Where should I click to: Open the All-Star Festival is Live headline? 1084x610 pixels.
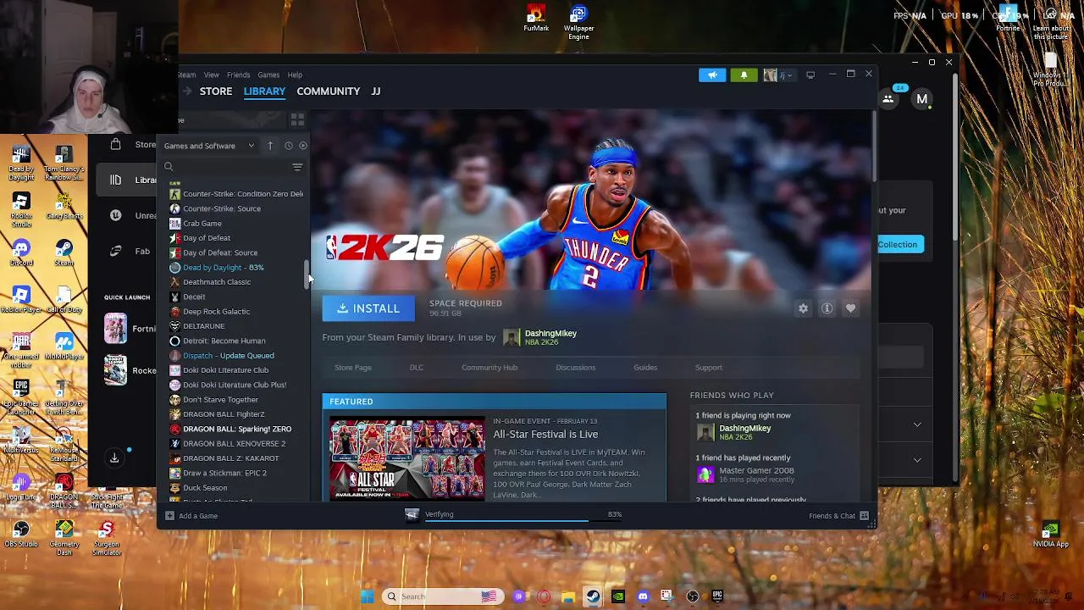(545, 435)
